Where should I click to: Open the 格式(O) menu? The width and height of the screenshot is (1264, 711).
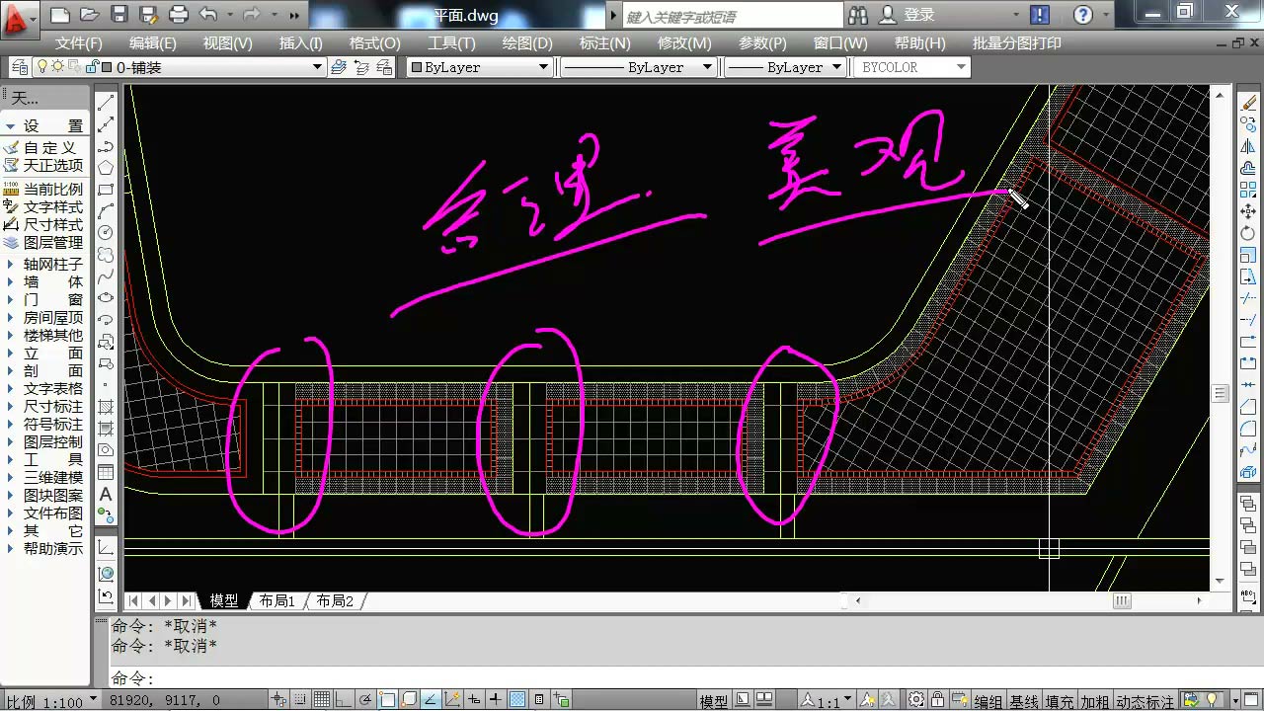(x=374, y=43)
